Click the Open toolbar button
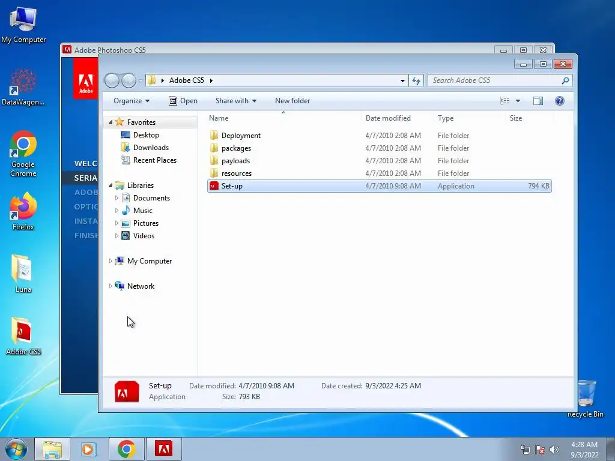Viewport: 615px width, 461px height. (183, 101)
